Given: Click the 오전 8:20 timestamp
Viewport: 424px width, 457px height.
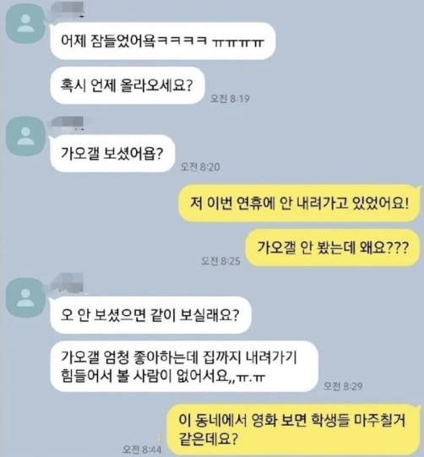Looking at the screenshot, I should (x=200, y=166).
